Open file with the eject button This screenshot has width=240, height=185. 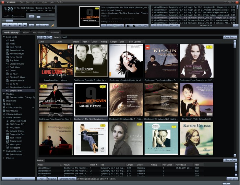click(x=32, y=25)
